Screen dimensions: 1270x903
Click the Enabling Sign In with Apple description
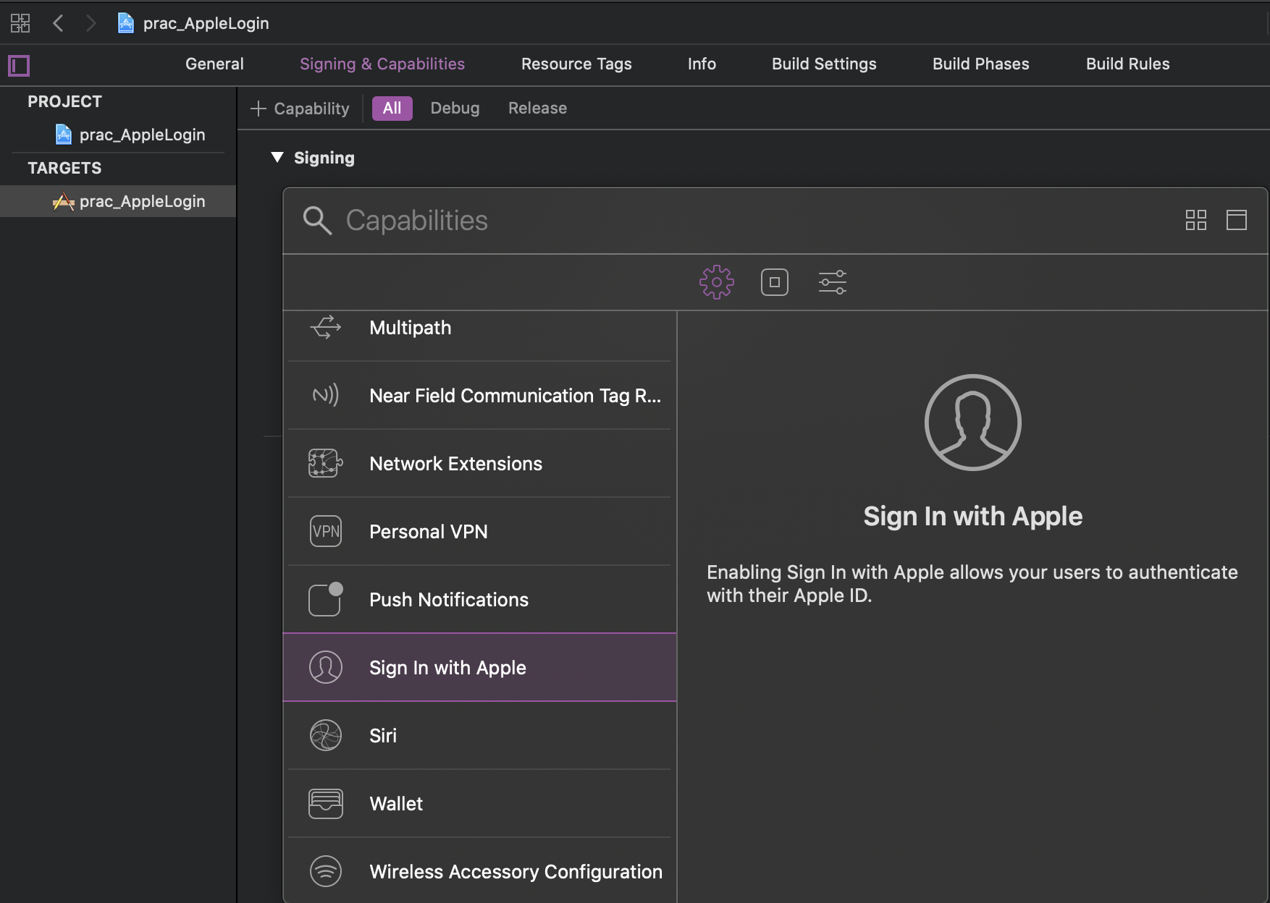pyautogui.click(x=972, y=583)
